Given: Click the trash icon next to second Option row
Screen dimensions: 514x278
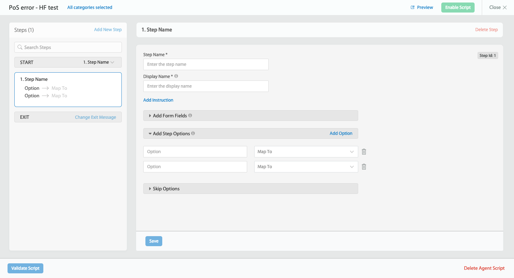Looking at the screenshot, I should tap(364, 166).
